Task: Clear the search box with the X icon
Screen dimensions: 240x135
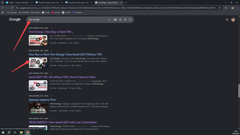Action: [109, 19]
